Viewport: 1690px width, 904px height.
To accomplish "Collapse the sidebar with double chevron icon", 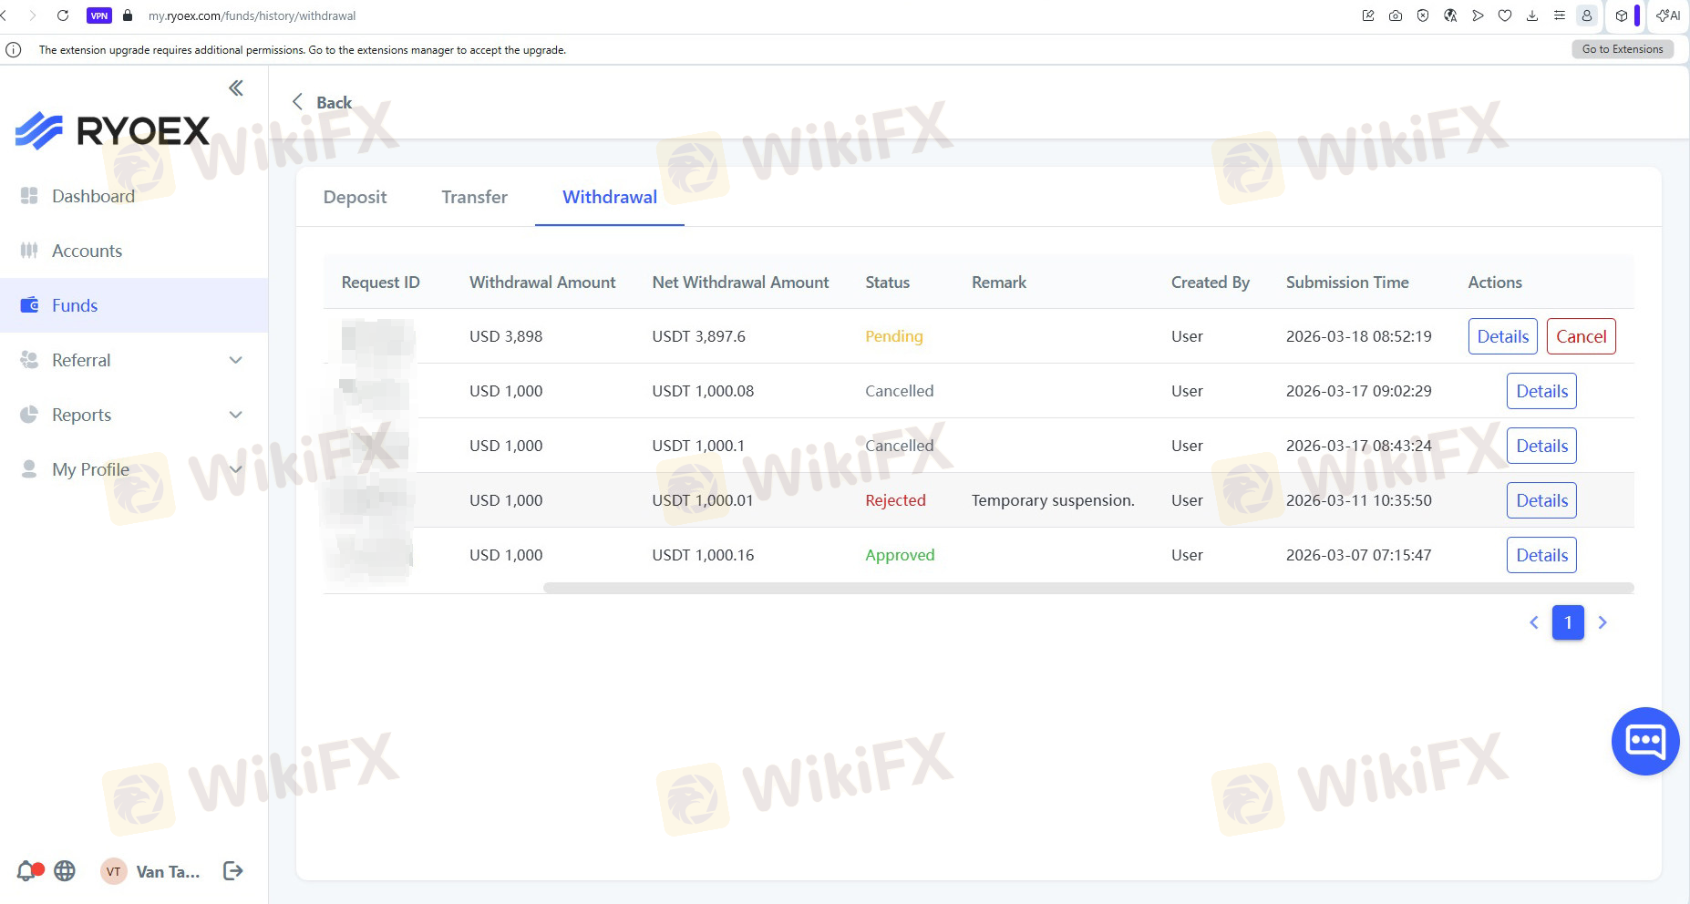I will tap(235, 88).
